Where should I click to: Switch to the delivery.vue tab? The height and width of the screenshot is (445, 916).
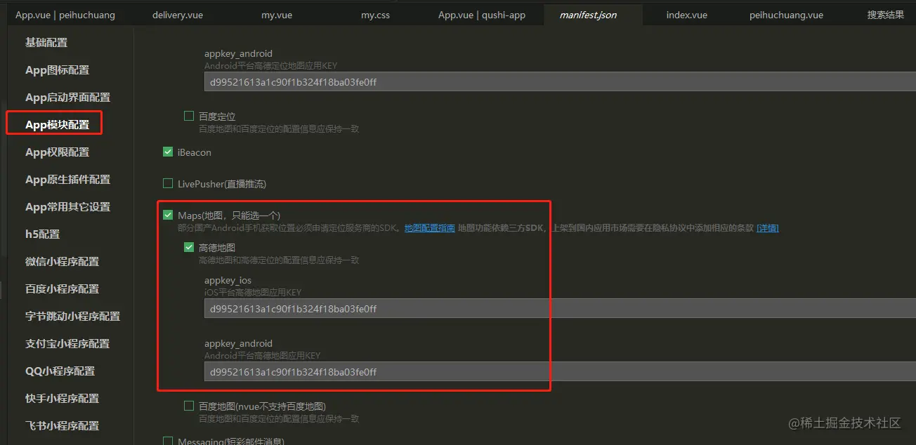point(177,14)
